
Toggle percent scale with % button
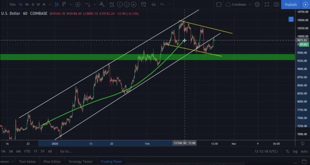click(x=287, y=152)
